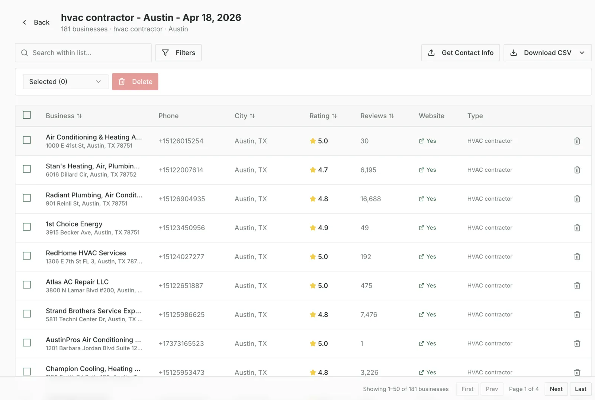Viewport: 595px width, 400px height.
Task: Click the Phone column header
Action: pos(168,116)
